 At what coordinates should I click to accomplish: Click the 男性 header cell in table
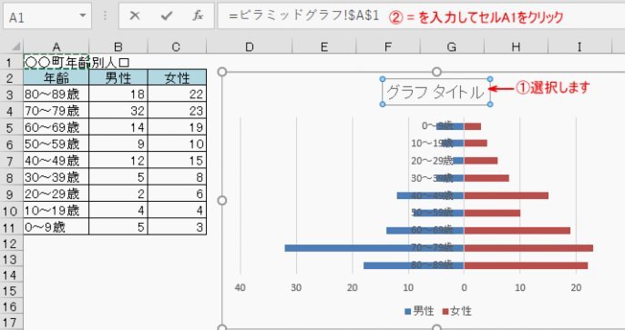point(118,77)
